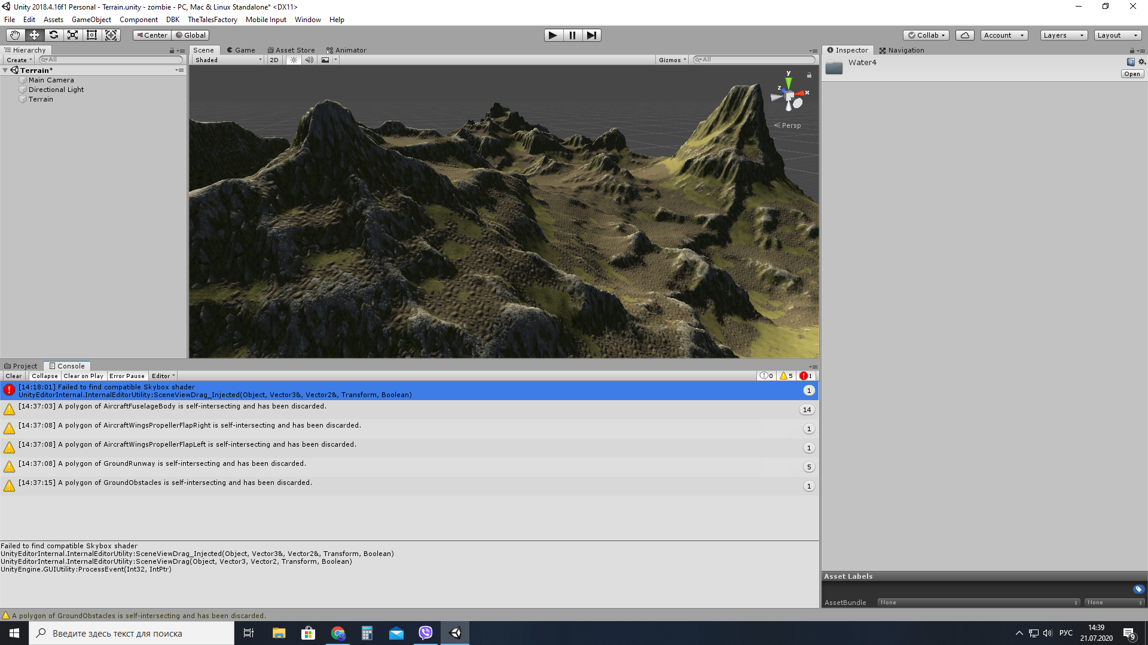Select AircraftFuselageBody warning entry

(410, 410)
